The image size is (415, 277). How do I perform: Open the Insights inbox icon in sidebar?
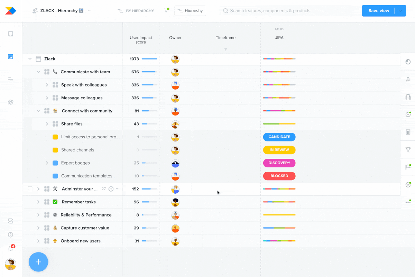click(11, 34)
